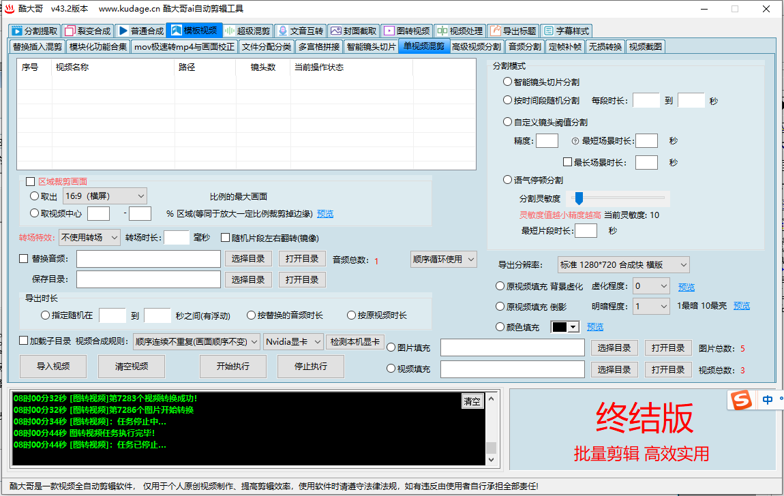
Task: Click the Sogou input method S icon
Action: point(741,400)
